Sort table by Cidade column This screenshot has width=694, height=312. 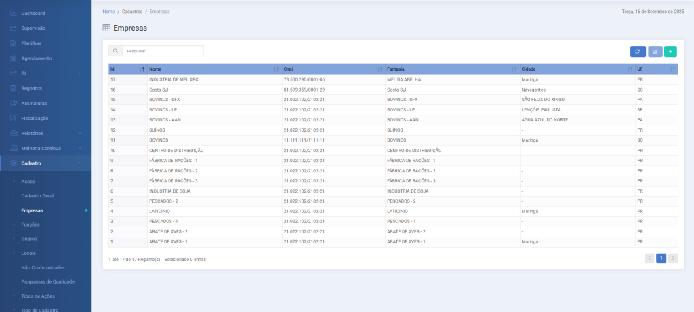tap(575, 69)
